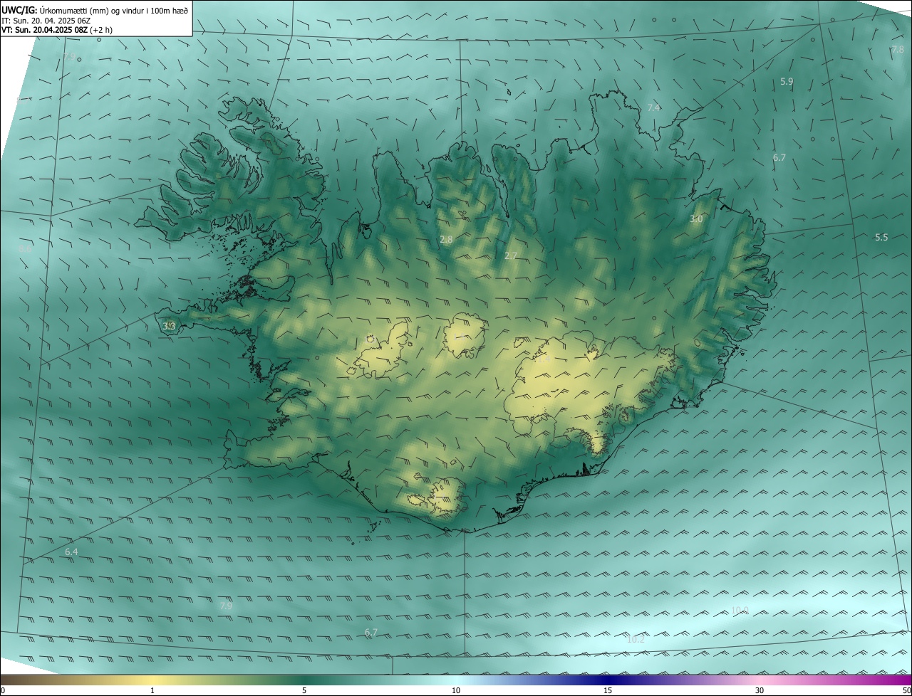Click the color scale tick labeled 1

coord(152,690)
